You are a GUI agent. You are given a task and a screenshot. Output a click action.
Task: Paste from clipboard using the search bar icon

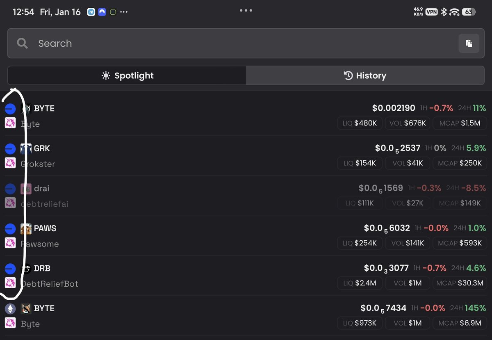point(469,43)
